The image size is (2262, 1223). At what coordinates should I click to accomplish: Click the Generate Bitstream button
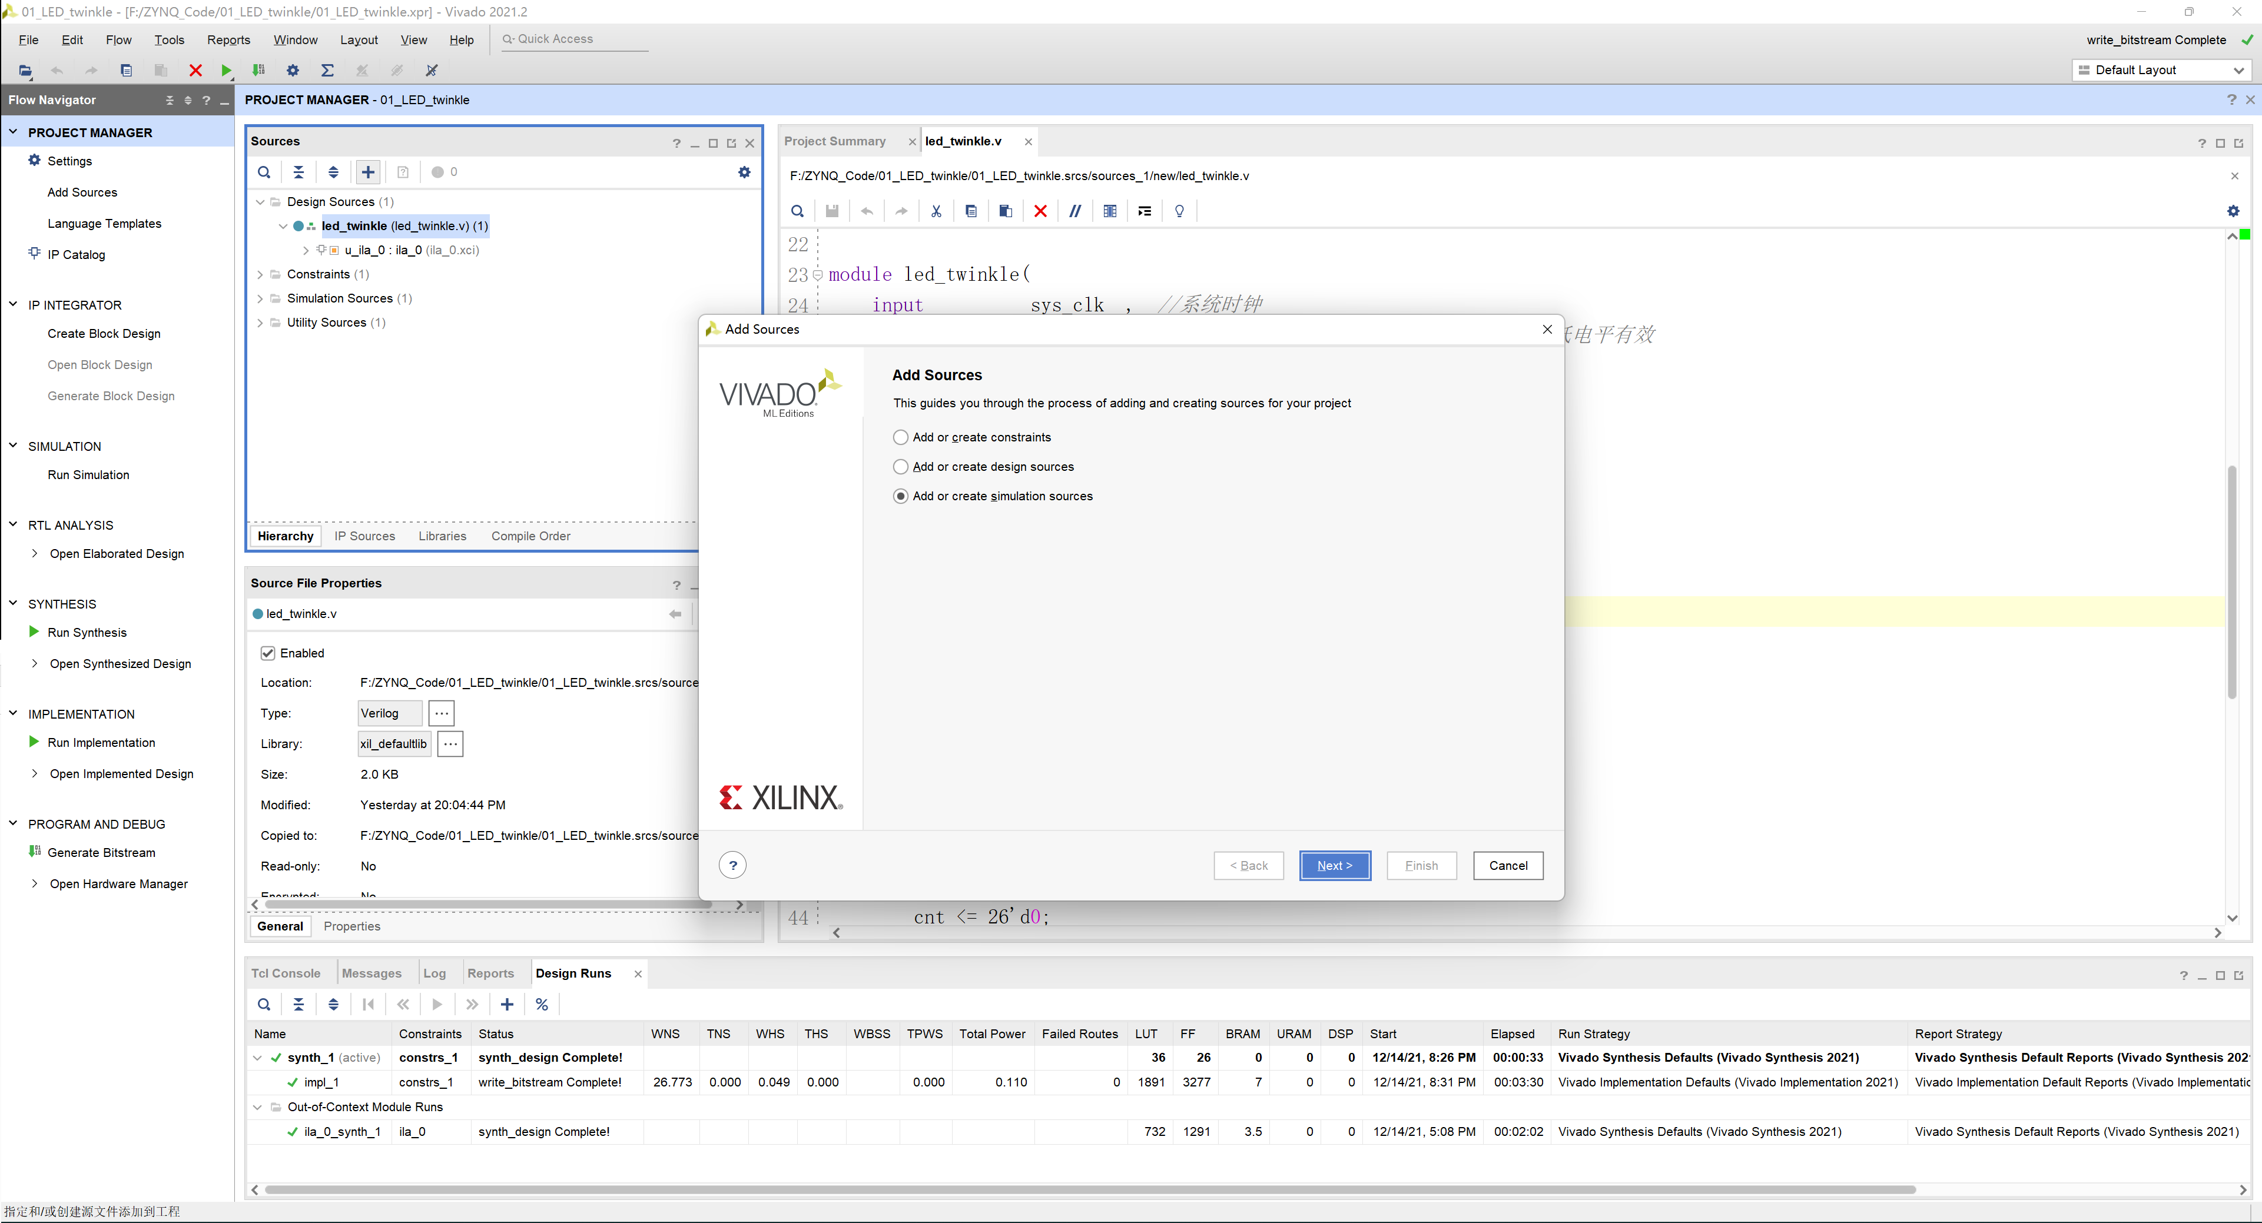pyautogui.click(x=101, y=852)
